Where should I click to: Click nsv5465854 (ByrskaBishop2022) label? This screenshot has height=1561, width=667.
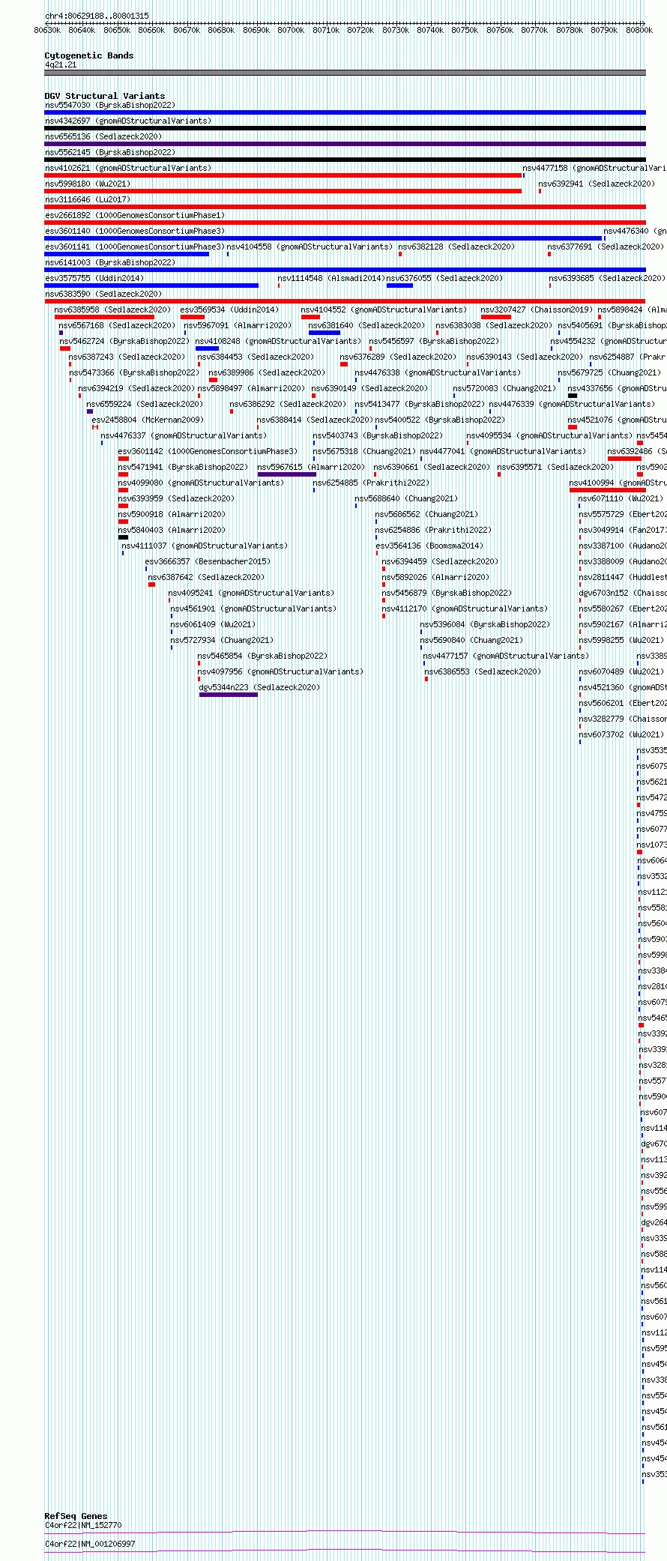pyautogui.click(x=262, y=656)
